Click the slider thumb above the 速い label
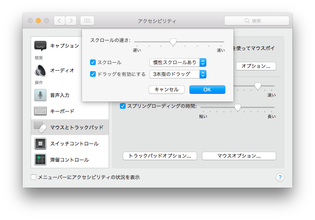The image size is (315, 220). 258,86
